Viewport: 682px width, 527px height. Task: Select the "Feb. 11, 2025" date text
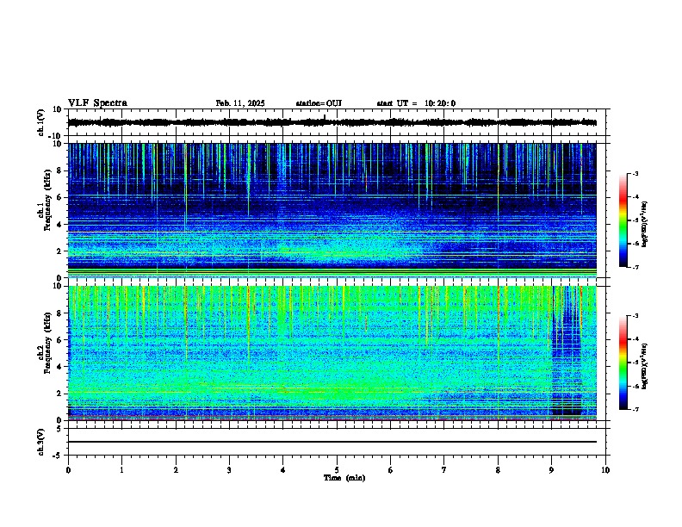coord(240,103)
